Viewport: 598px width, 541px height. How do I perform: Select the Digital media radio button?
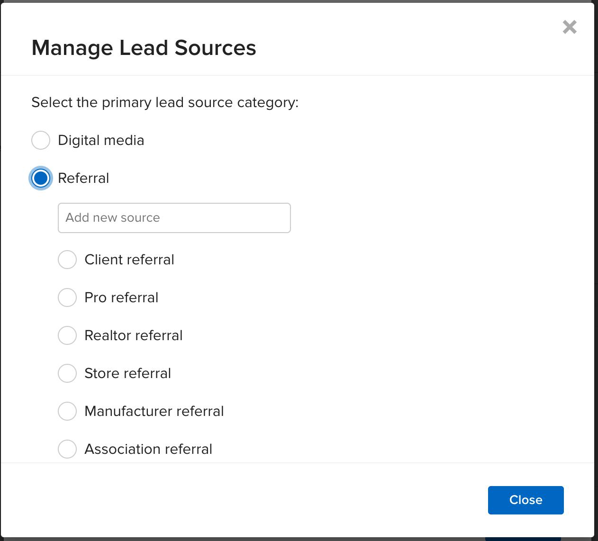pyautogui.click(x=41, y=140)
